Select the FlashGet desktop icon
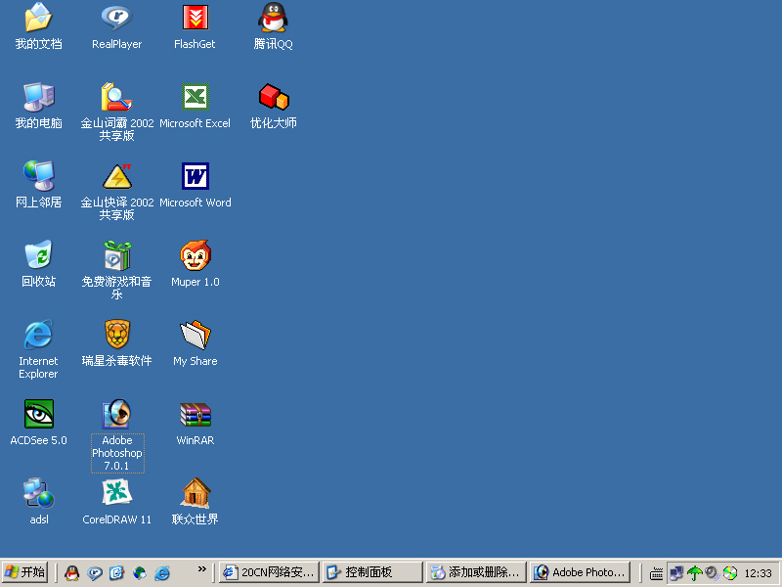 click(x=195, y=18)
